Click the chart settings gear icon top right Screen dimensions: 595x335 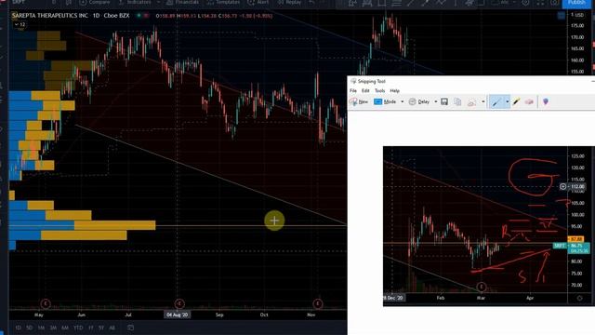[x=525, y=3]
